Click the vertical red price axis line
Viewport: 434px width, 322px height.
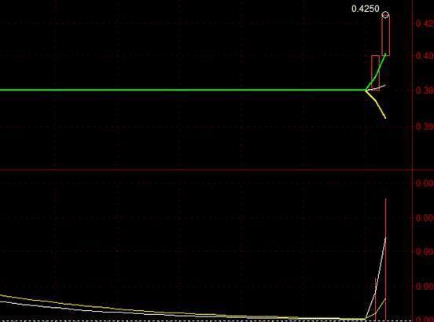pyautogui.click(x=413, y=161)
